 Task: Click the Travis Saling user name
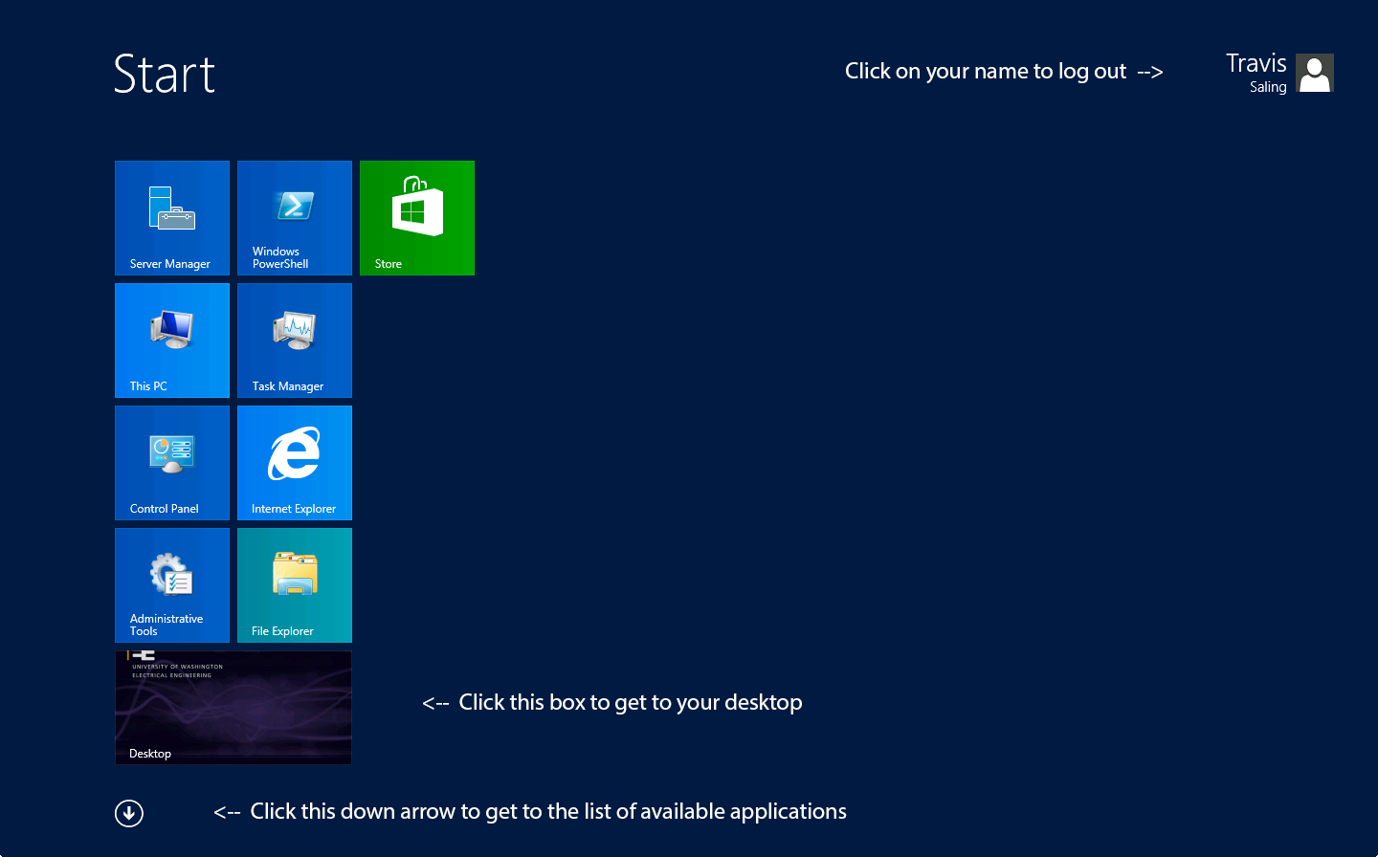[1256, 73]
